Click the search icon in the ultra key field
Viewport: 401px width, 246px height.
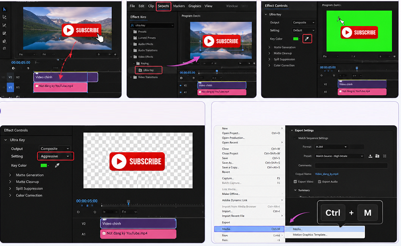pos(132,26)
